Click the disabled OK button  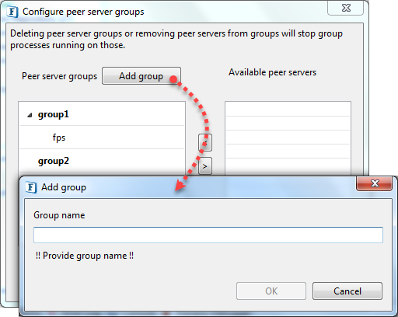pyautogui.click(x=271, y=291)
